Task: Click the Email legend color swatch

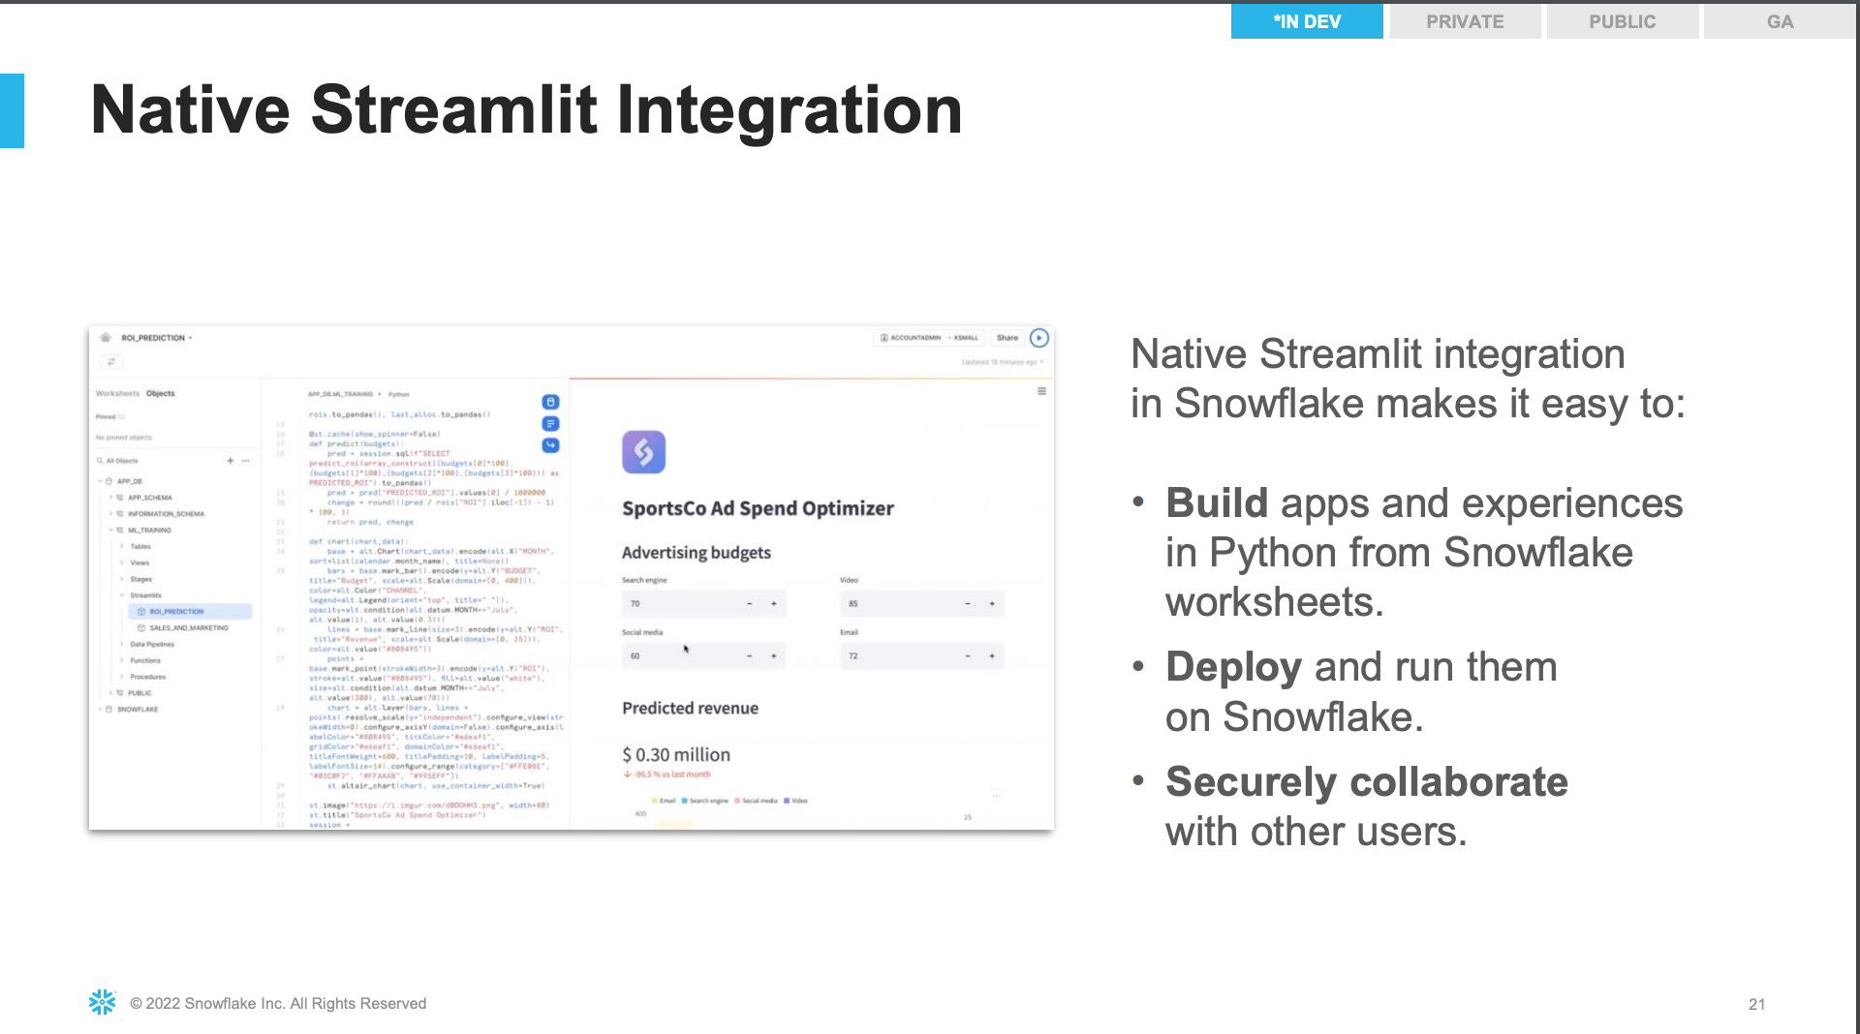Action: click(x=655, y=801)
